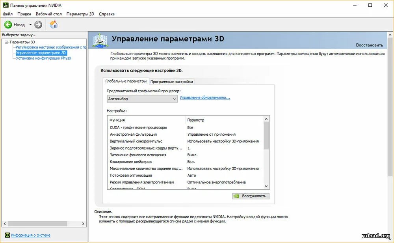
Task: Click settings list scroll up arrow
Action: click(x=266, y=119)
